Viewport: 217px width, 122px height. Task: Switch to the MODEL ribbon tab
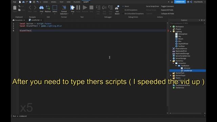pyautogui.click(x=54, y=2)
